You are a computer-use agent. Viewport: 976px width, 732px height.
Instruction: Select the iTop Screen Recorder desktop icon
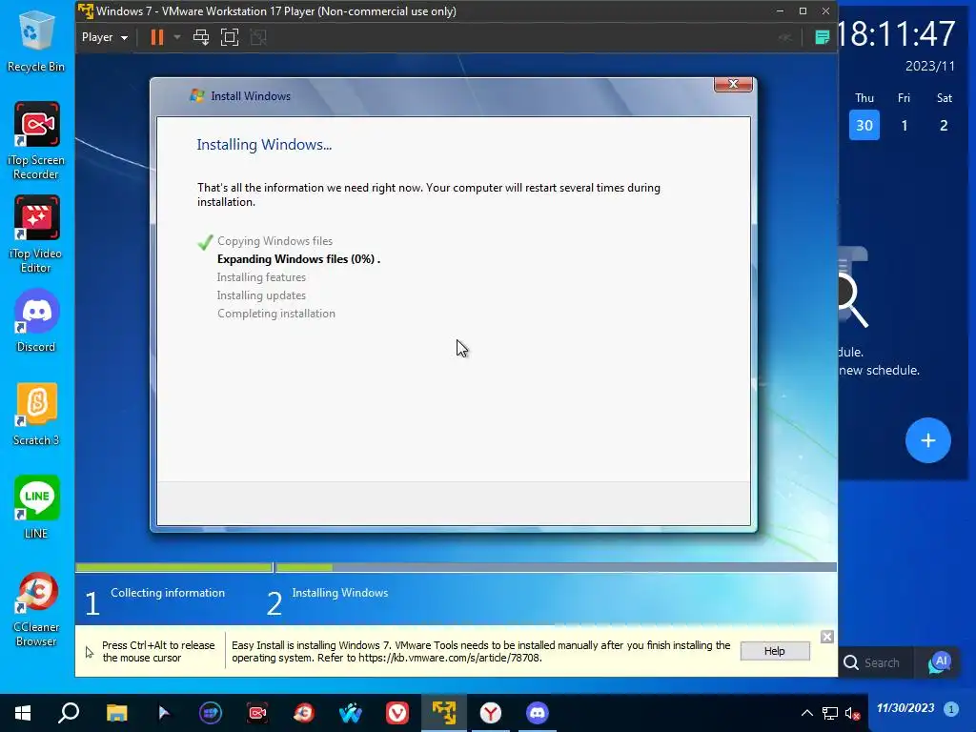tap(36, 141)
